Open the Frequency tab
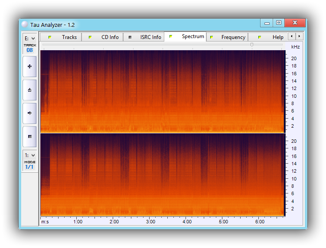The image size is (326, 248). [x=227, y=37]
